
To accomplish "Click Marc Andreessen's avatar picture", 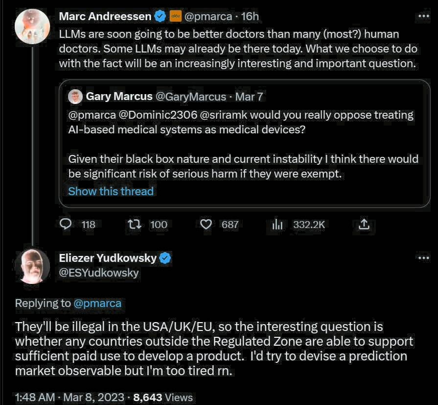I will coord(32,26).
